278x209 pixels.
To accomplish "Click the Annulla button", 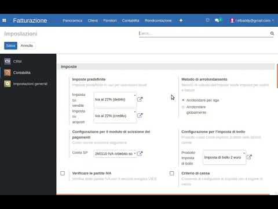I will point(27,46).
